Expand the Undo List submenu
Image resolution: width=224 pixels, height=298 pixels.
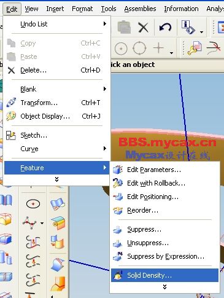coord(56,24)
